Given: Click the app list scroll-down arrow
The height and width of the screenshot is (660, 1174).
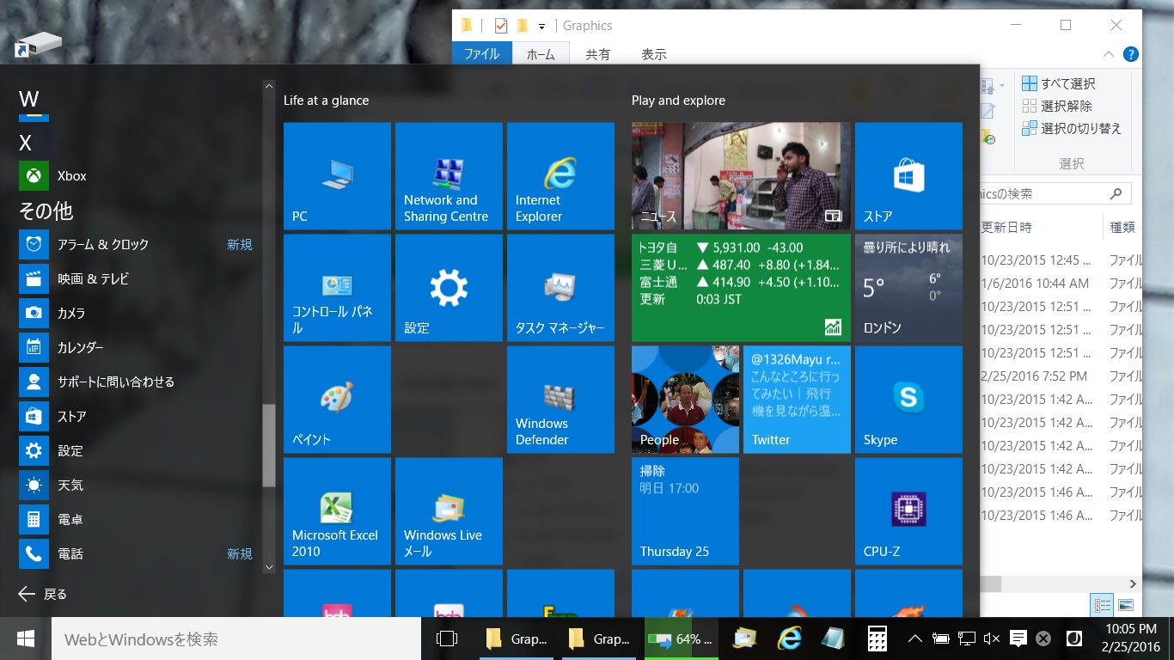Looking at the screenshot, I should click(269, 567).
